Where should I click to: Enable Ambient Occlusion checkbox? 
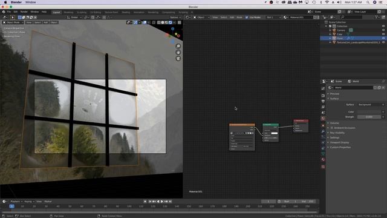coord(332,128)
